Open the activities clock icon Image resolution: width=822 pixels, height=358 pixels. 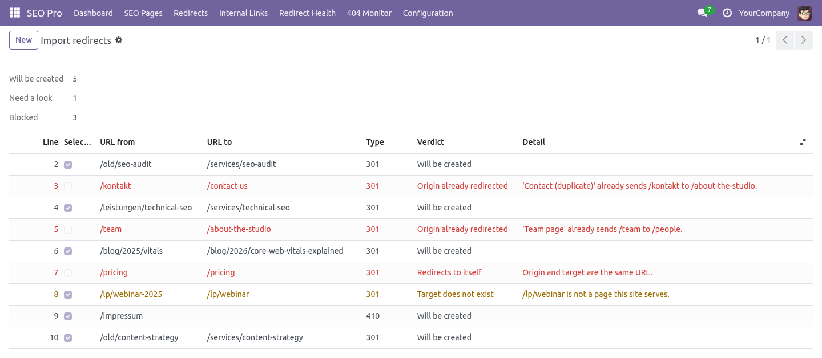(727, 13)
